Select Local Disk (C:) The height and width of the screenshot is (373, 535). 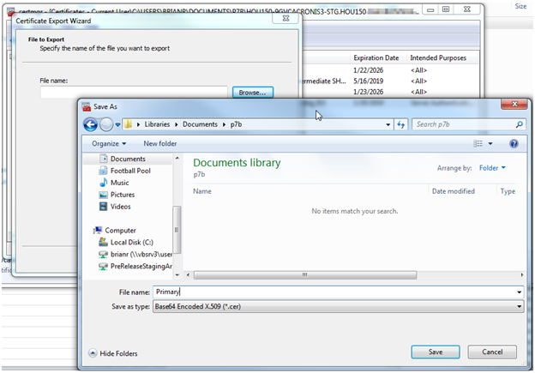(x=132, y=243)
